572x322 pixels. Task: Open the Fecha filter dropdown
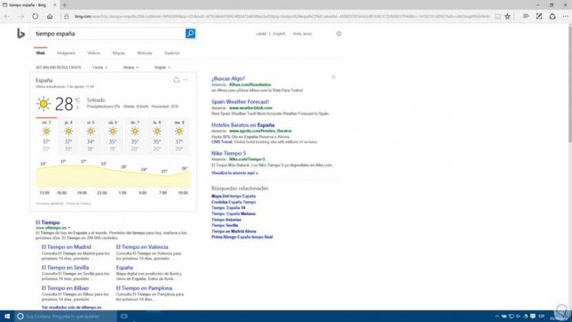pyautogui.click(x=100, y=67)
